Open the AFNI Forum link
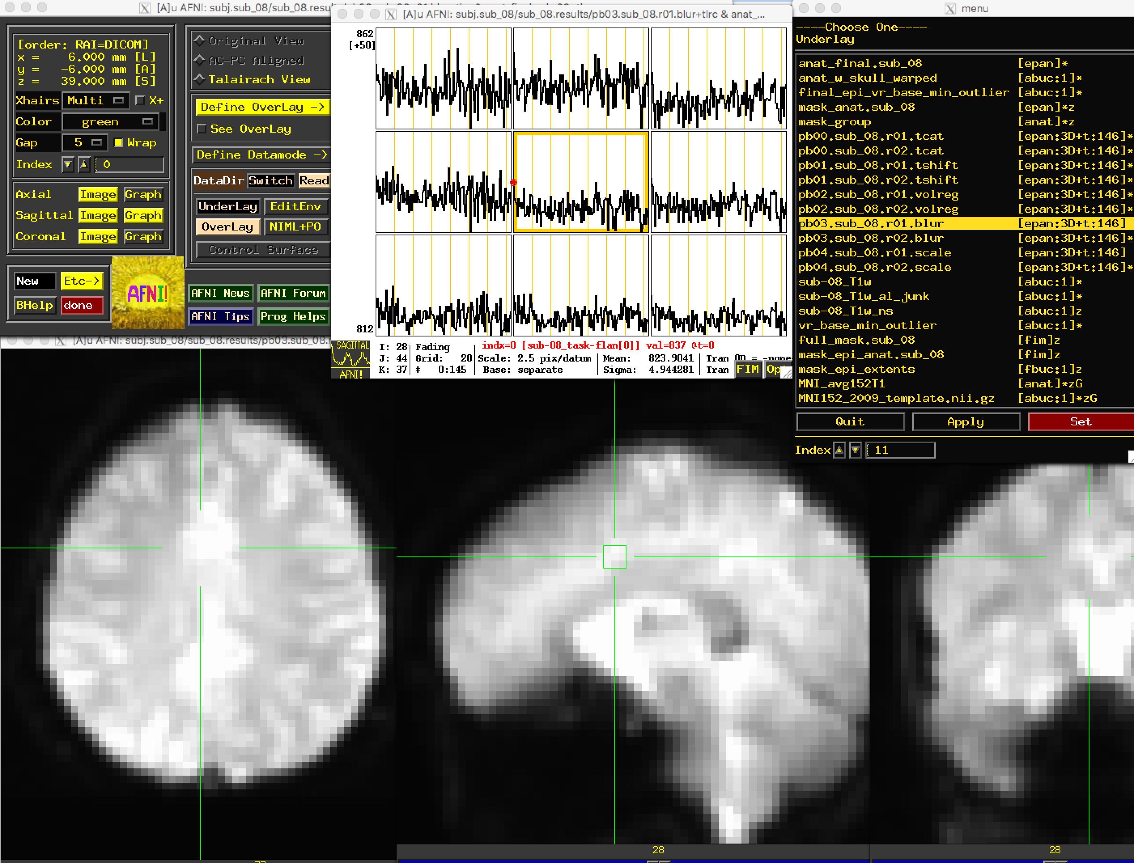Viewport: 1134px width, 863px height. [x=293, y=293]
